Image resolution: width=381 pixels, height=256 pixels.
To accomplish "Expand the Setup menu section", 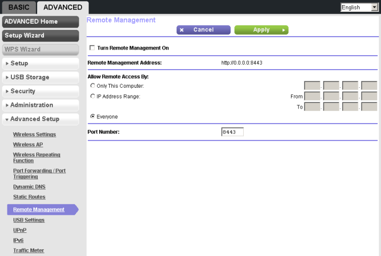I will pos(41,64).
